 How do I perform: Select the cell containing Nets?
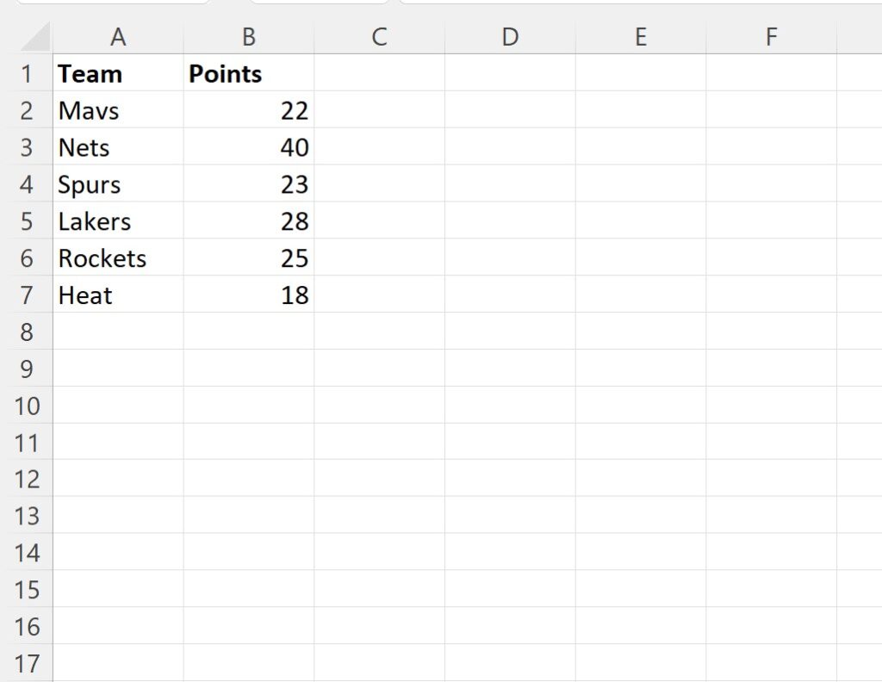tap(118, 147)
